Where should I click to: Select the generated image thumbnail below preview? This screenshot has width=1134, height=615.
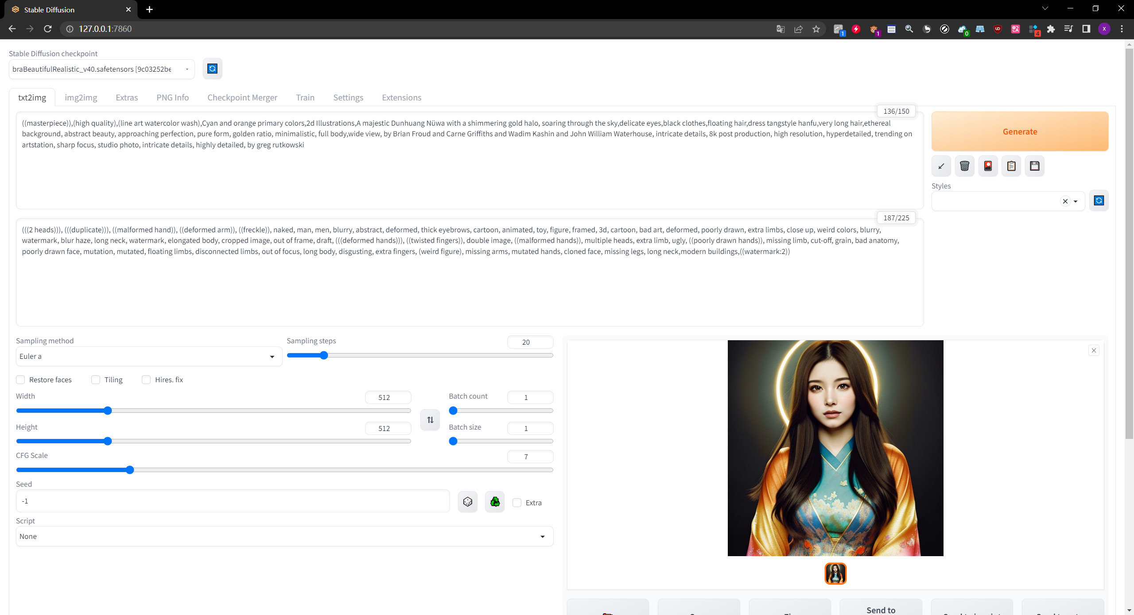(835, 573)
